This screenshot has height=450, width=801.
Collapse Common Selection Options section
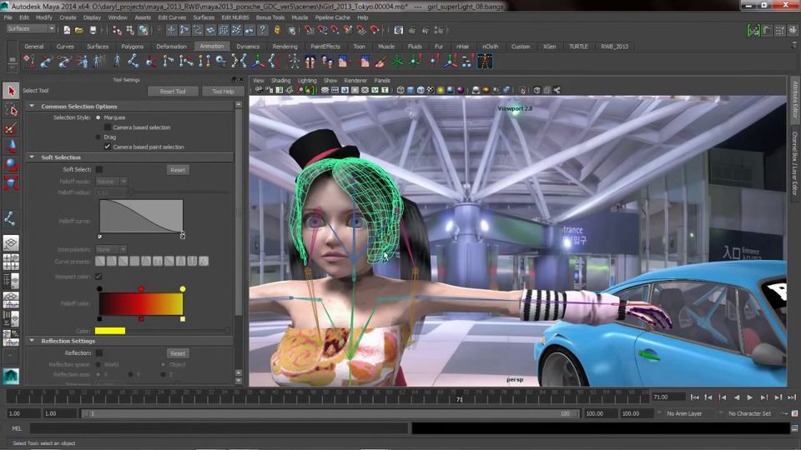click(33, 106)
